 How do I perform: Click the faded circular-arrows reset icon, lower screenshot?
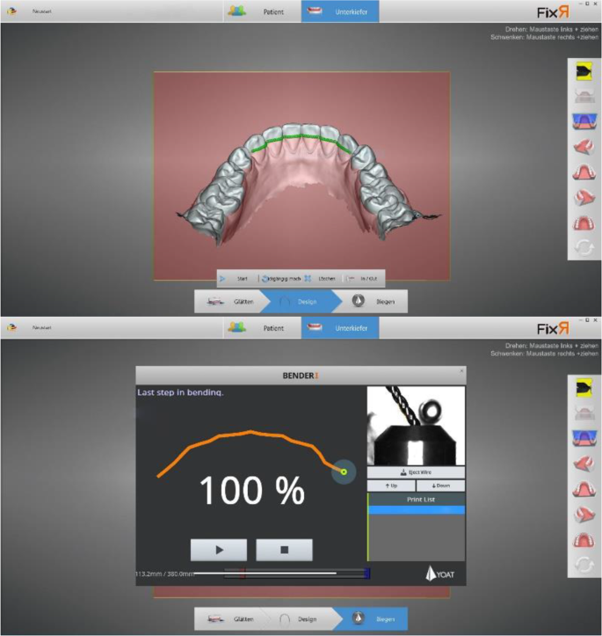pyautogui.click(x=584, y=564)
